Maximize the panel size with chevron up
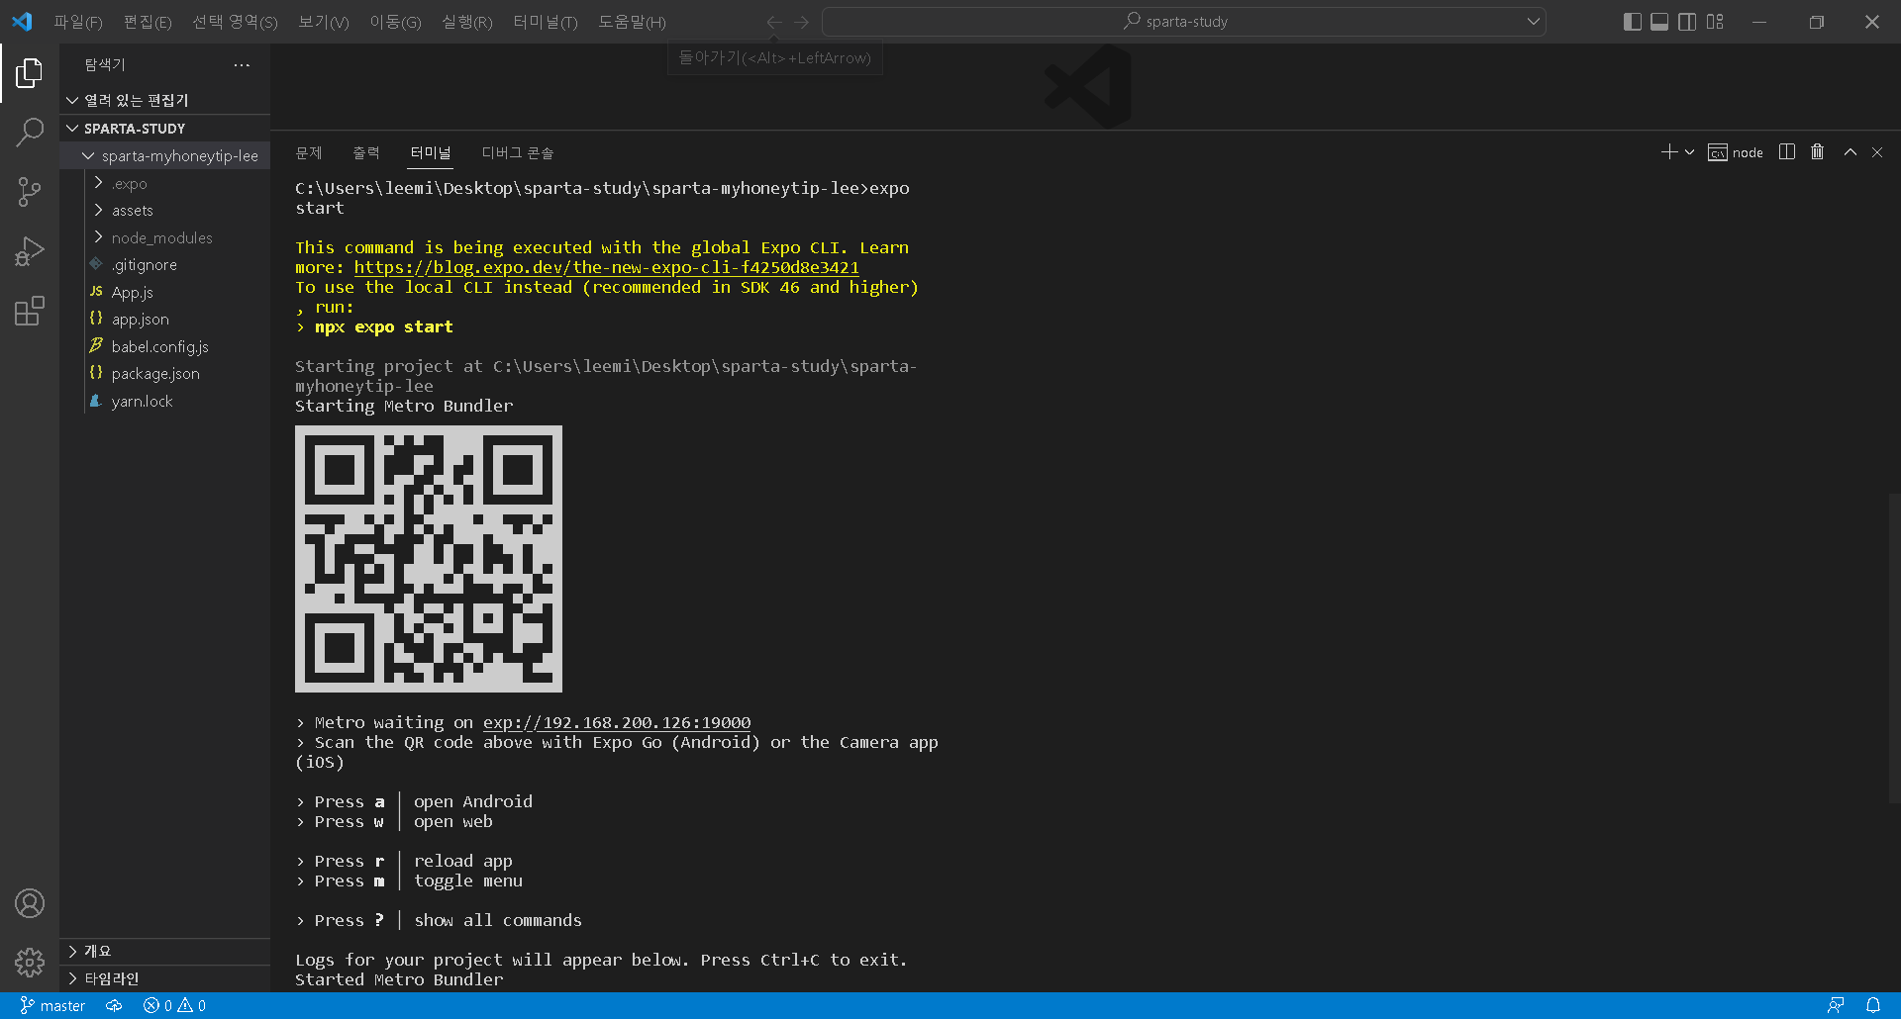 click(x=1850, y=152)
